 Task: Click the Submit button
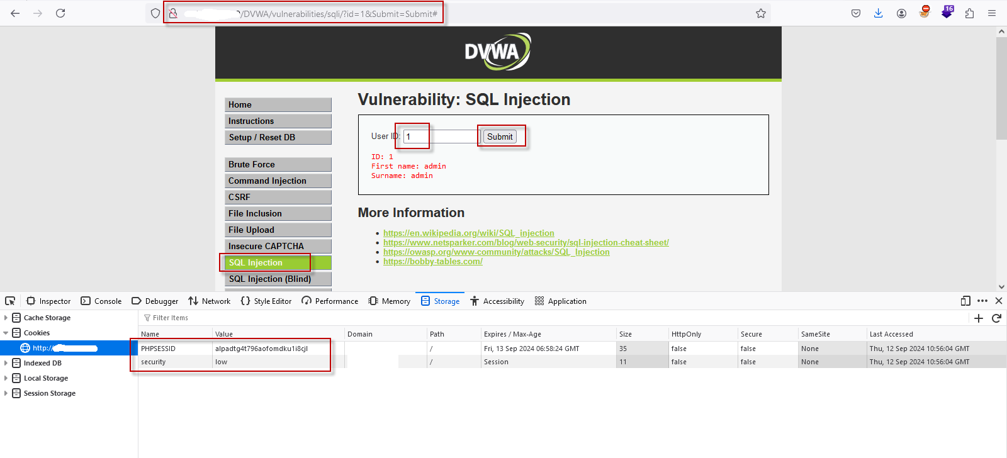[500, 137]
